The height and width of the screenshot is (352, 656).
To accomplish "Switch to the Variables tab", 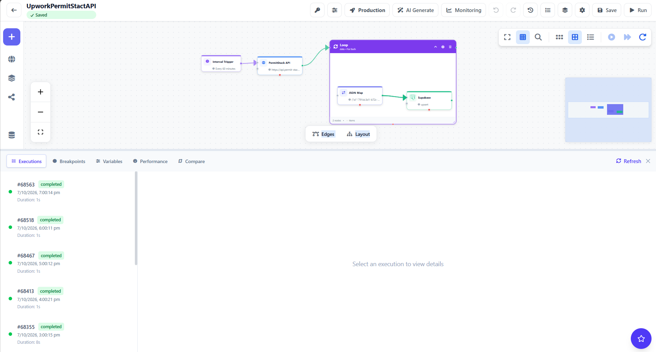I will (109, 161).
